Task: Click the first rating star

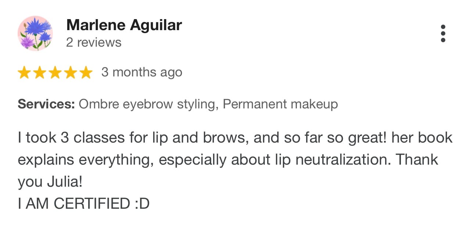Action: 24,73
